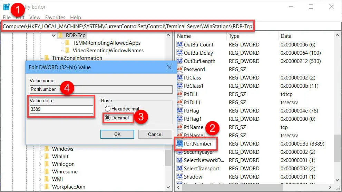Click the tree pane scroll-down arrow
This screenshot has height=192, width=342.
pos(168,187)
